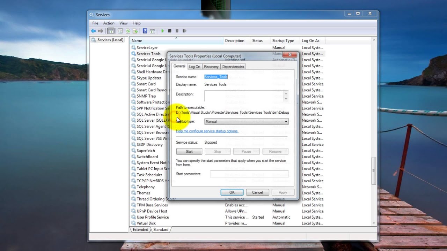Open the Help me configure service startup options link
447x251 pixels.
[x=207, y=131]
